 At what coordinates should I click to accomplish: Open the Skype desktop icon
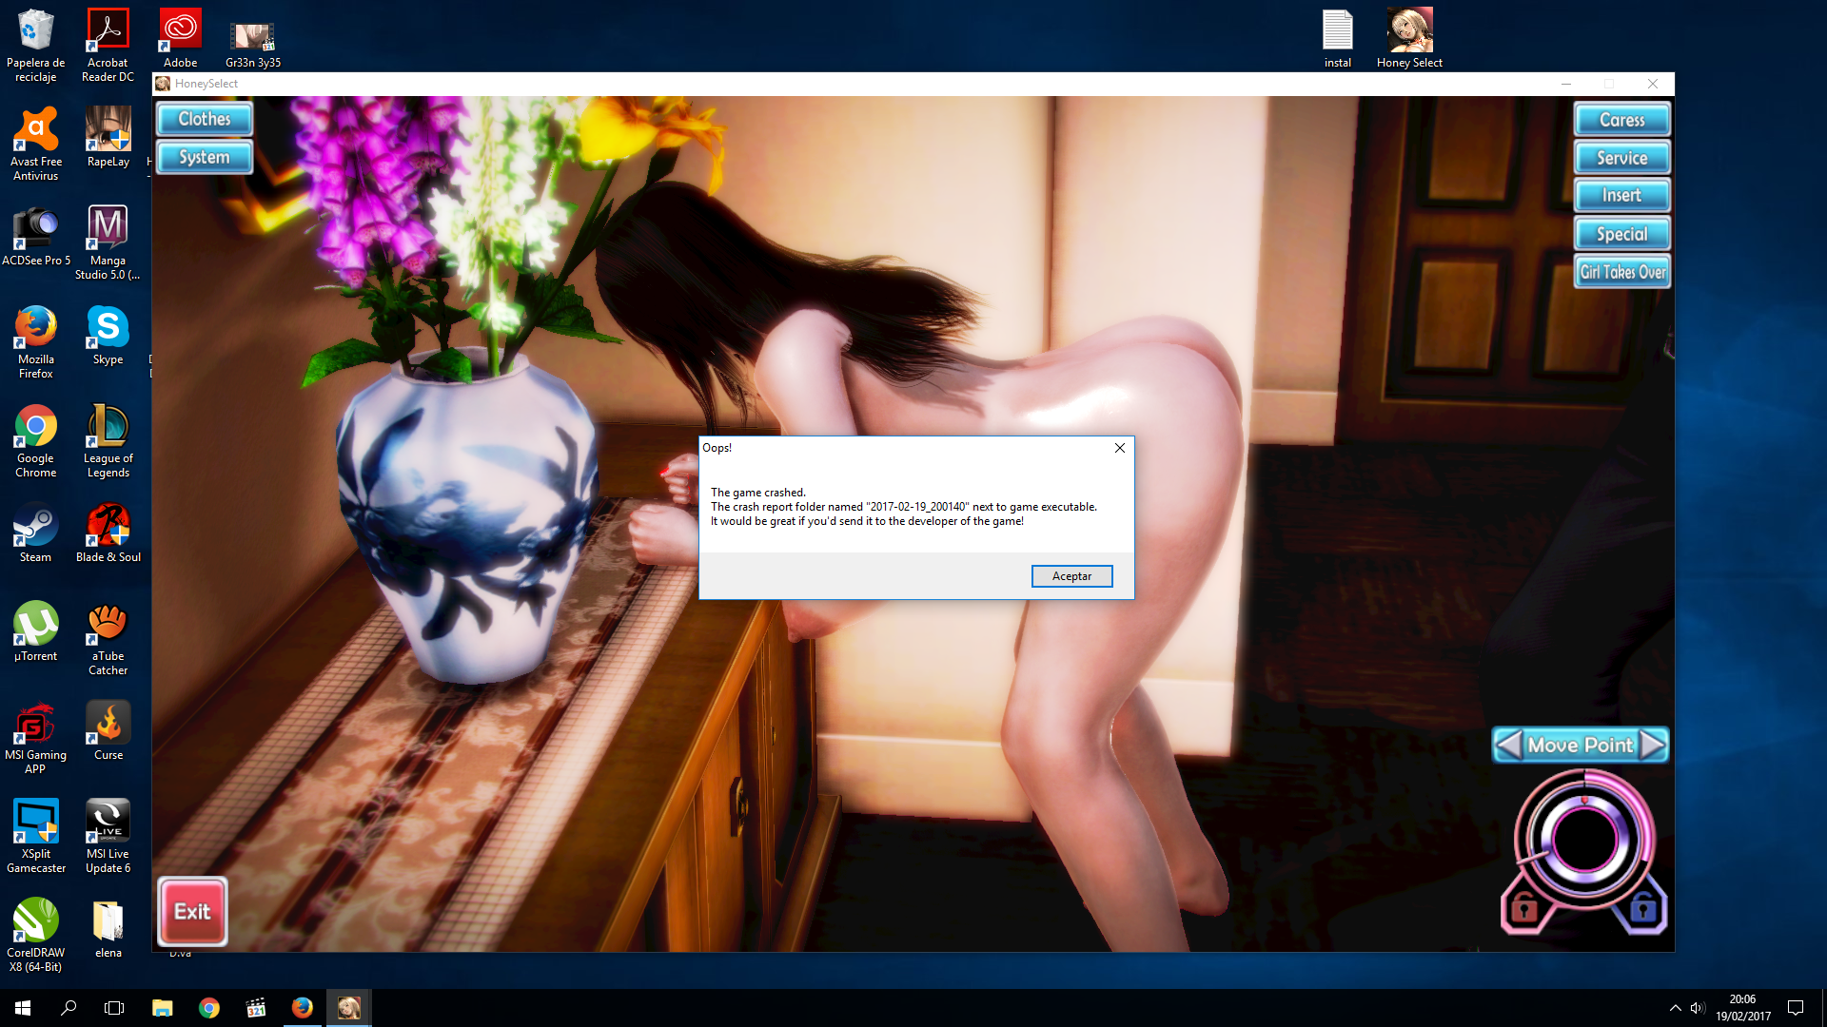(x=108, y=335)
